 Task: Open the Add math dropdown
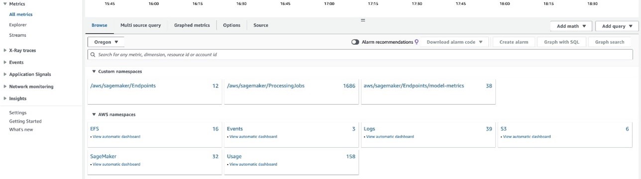point(571,26)
